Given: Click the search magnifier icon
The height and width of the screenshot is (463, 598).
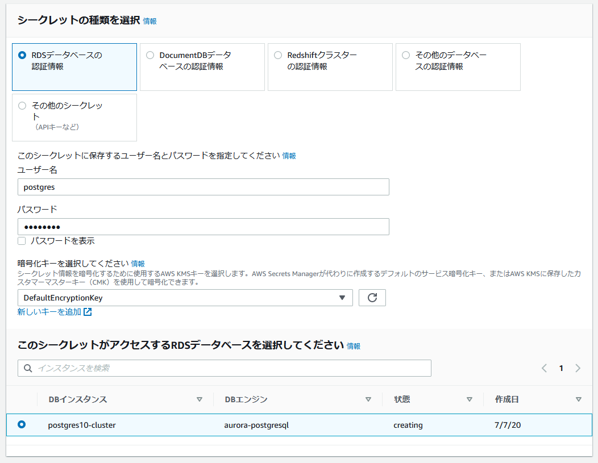Looking at the screenshot, I should point(28,368).
